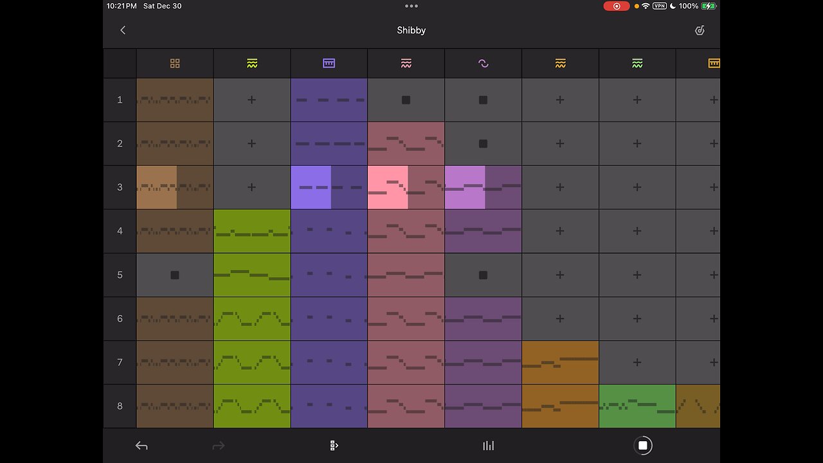Launch the yellow-green zigzag clip in row 6
Image resolution: width=823 pixels, height=463 pixels.
[x=252, y=318]
